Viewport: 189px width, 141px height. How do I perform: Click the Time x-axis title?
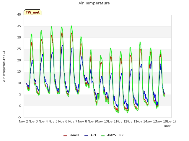point(167,126)
